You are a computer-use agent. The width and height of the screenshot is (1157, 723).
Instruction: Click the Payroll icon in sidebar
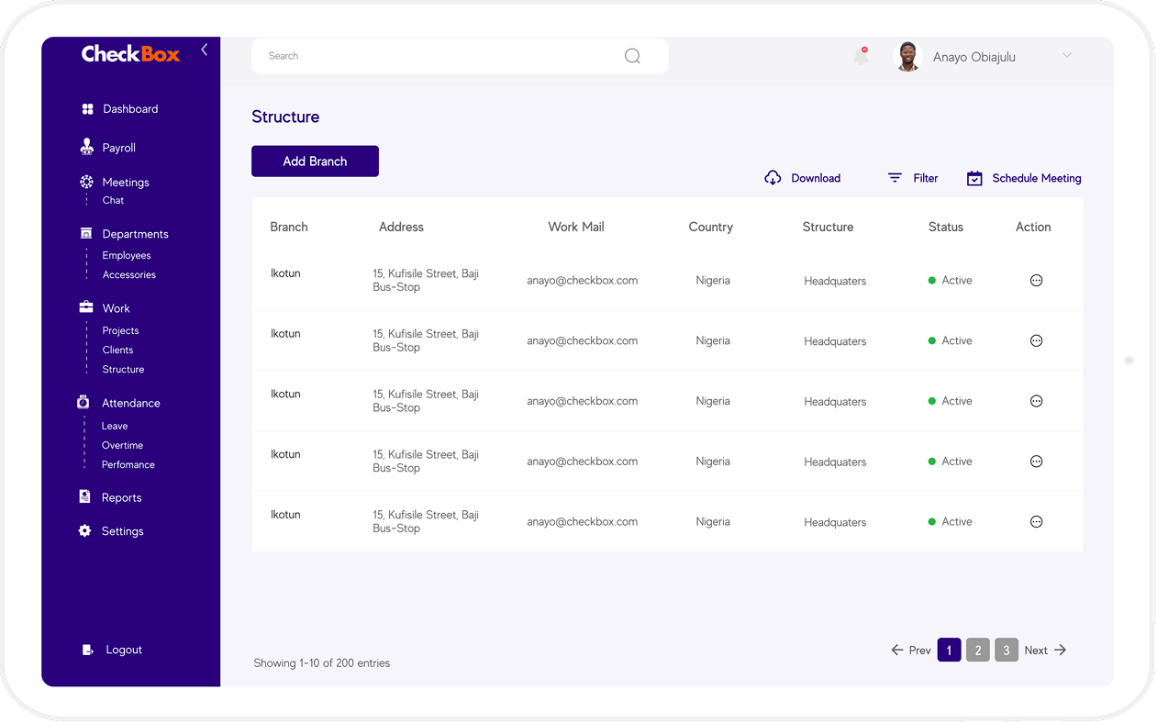click(87, 147)
